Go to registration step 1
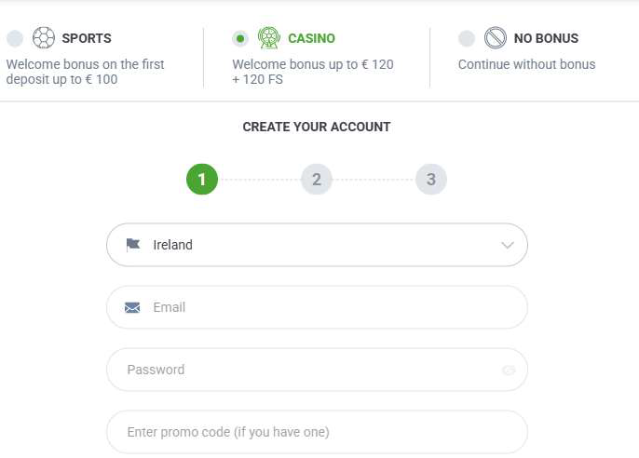This screenshot has height=458, width=639. pyautogui.click(x=202, y=179)
